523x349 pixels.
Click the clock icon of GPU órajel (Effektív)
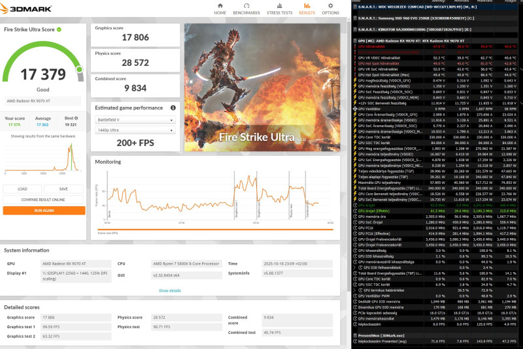(x=355, y=211)
